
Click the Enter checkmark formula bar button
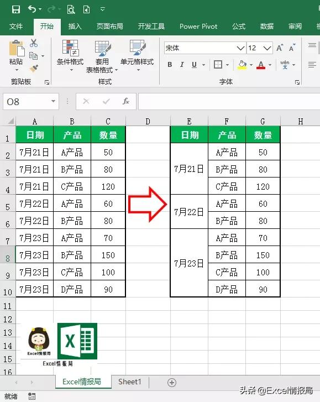[106, 102]
